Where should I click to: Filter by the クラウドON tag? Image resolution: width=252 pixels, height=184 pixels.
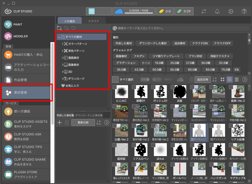pos(200,43)
